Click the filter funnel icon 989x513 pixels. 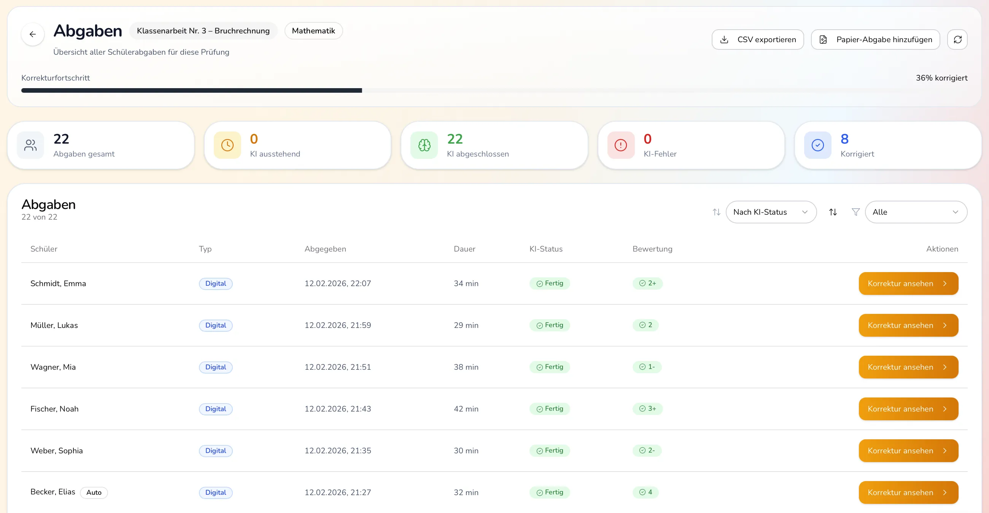[855, 212]
